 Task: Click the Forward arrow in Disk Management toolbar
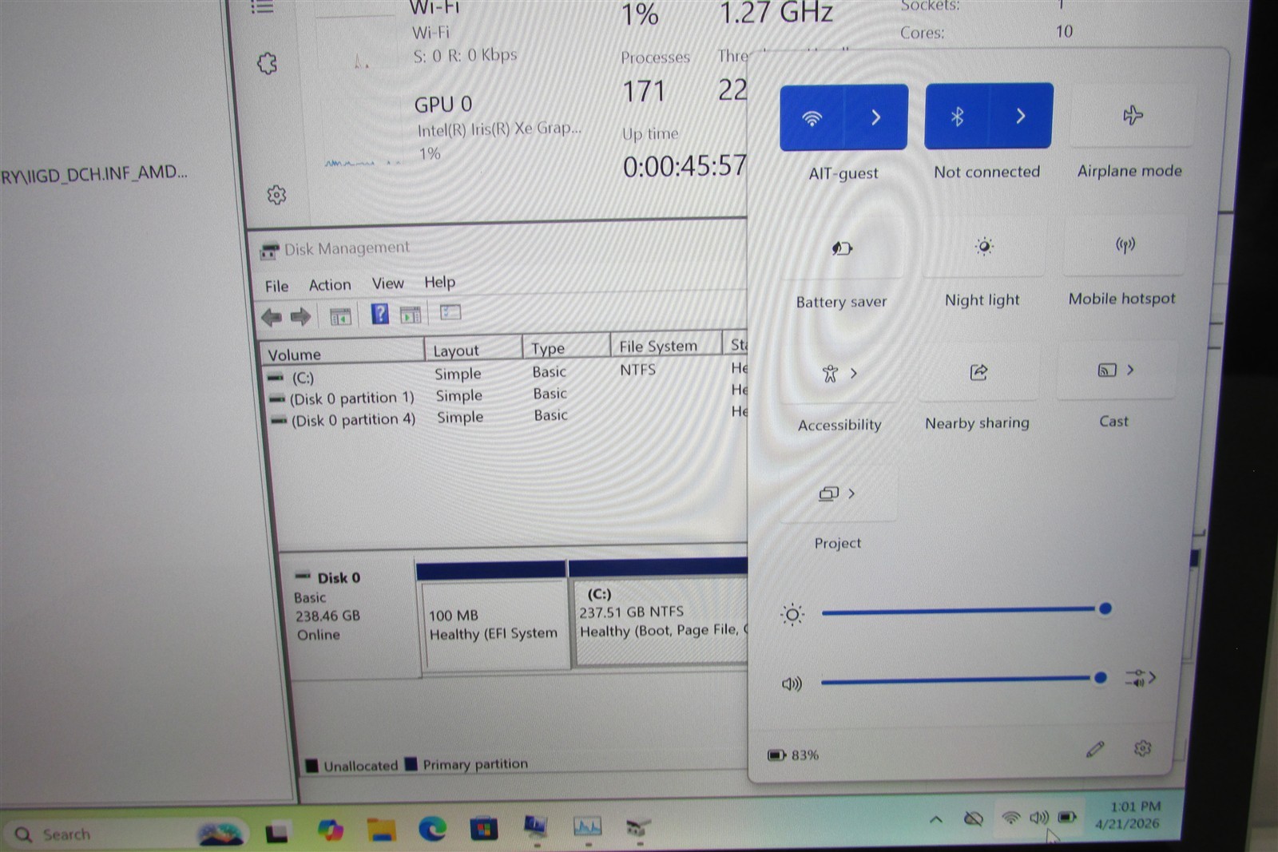[x=300, y=317]
